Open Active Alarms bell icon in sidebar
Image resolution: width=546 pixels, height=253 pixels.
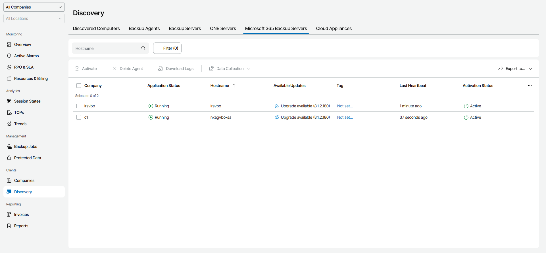click(x=9, y=56)
